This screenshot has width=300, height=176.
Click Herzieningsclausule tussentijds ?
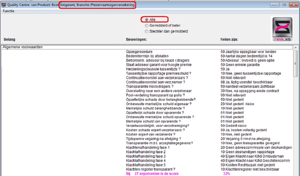click(153, 69)
